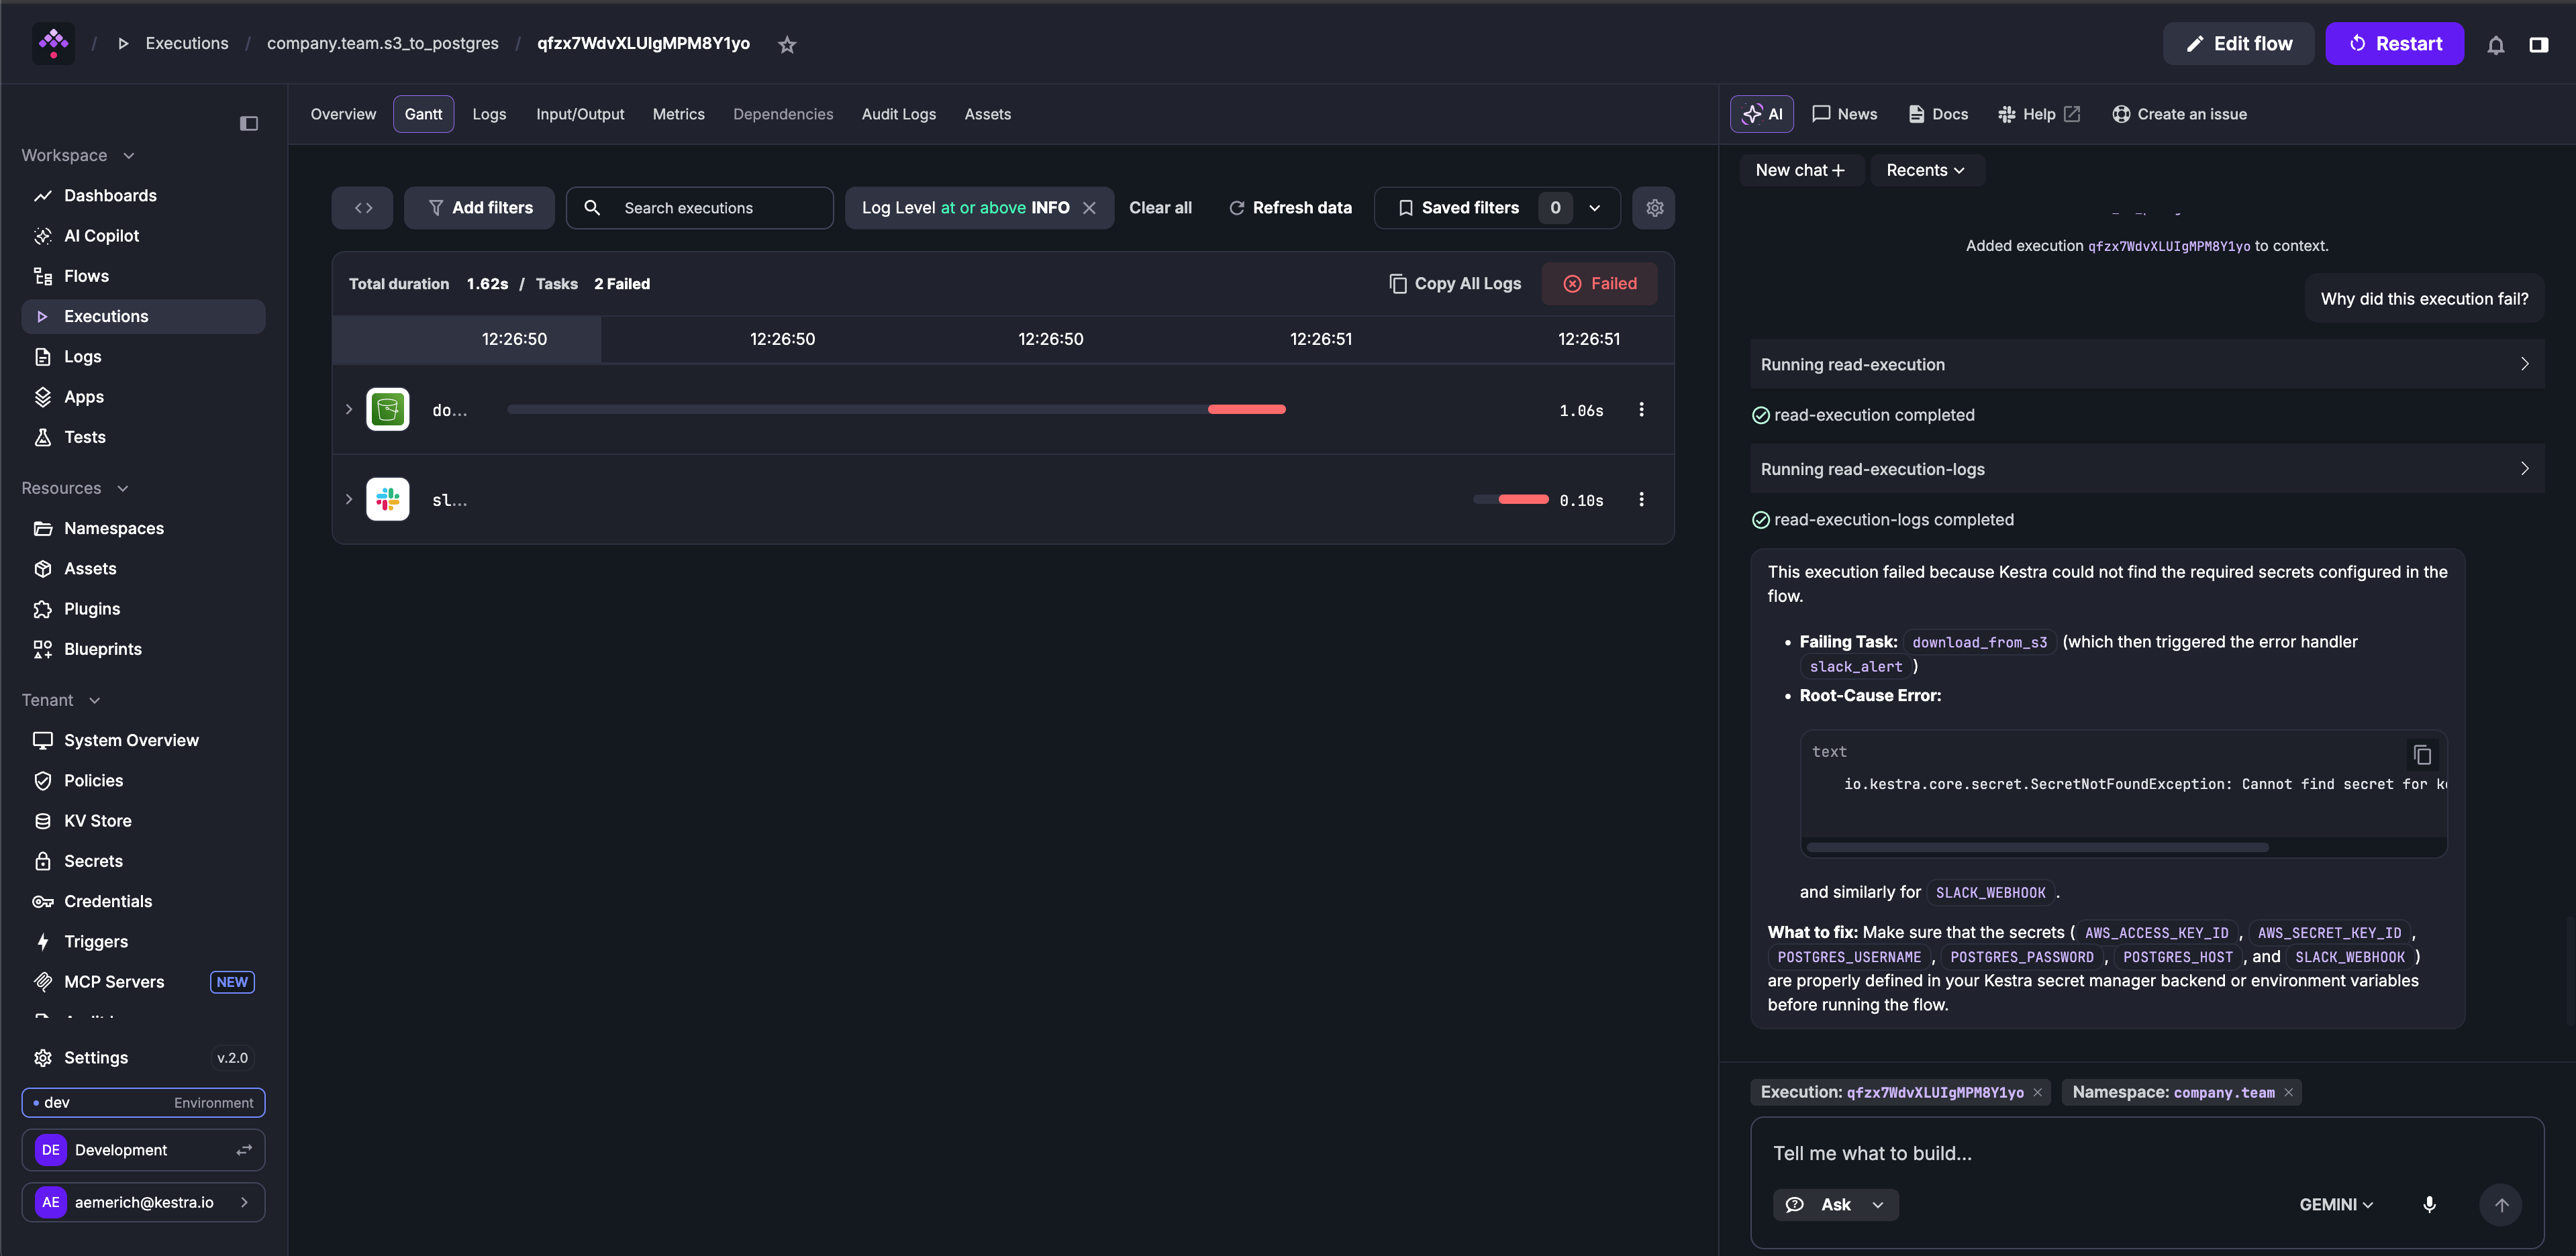2576x1256 pixels.
Task: Open the Ask mode dropdown
Action: point(1836,1204)
